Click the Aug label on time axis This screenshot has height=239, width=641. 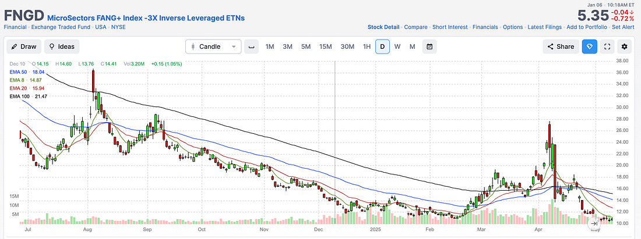click(x=89, y=230)
